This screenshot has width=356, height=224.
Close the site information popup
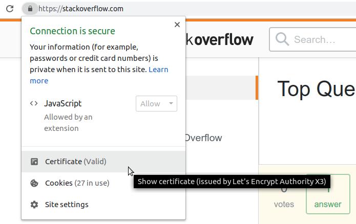[177, 25]
